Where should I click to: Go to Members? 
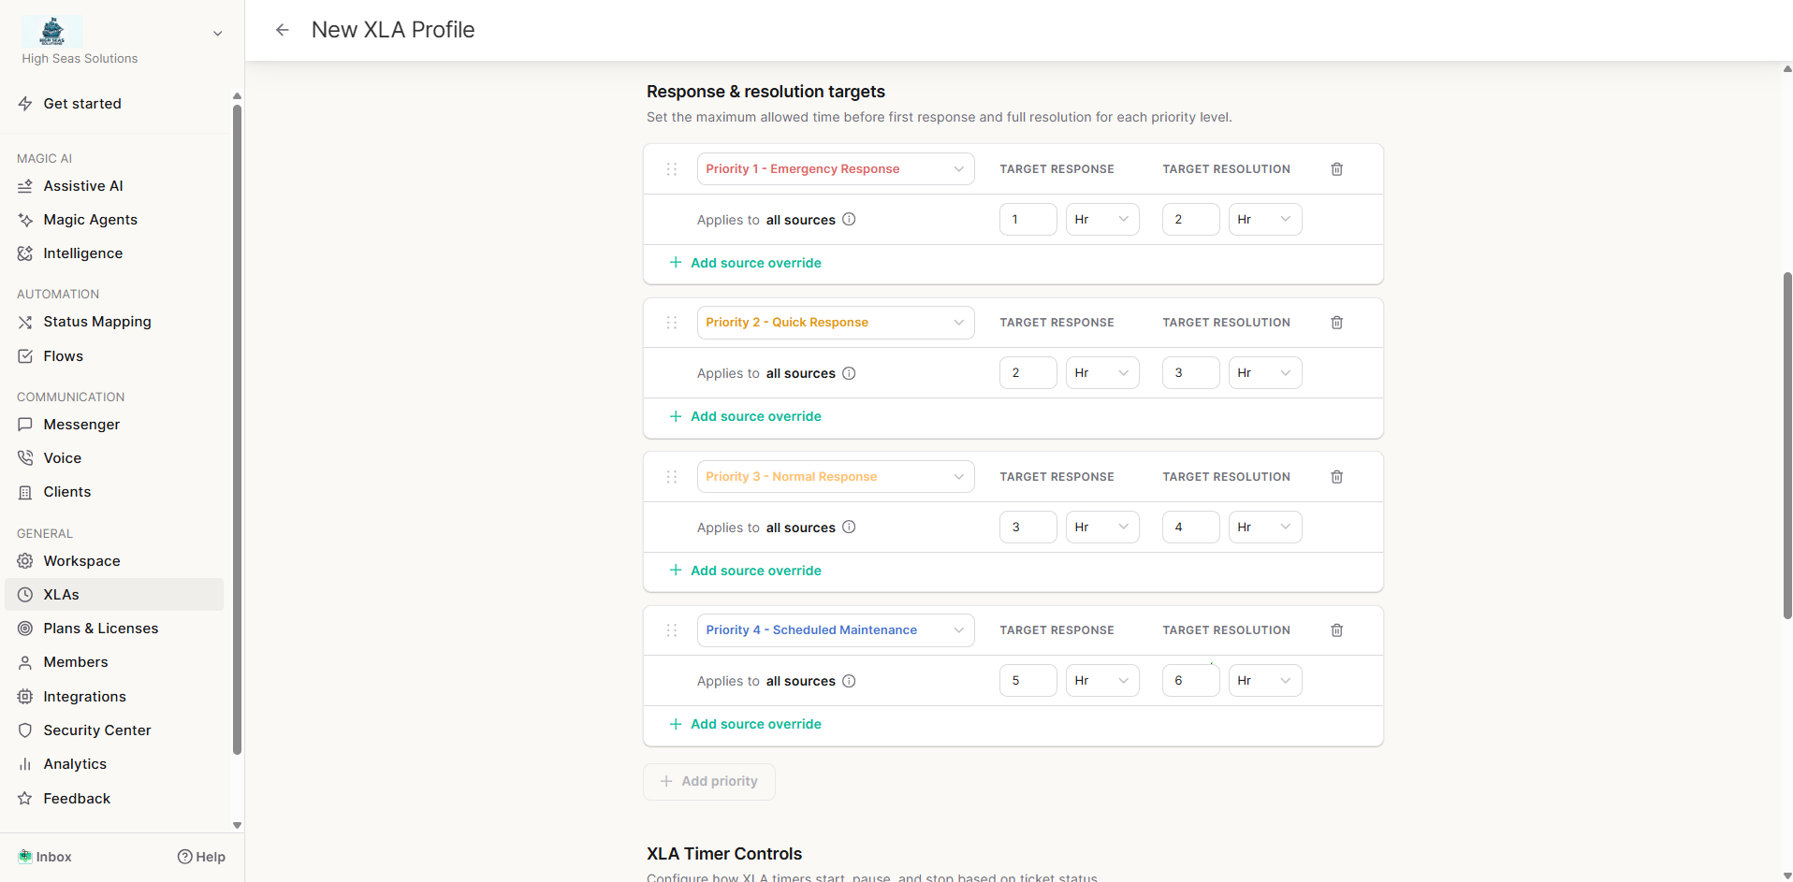114,662
